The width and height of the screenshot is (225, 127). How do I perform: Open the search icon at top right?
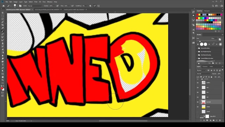(x=213, y=6)
